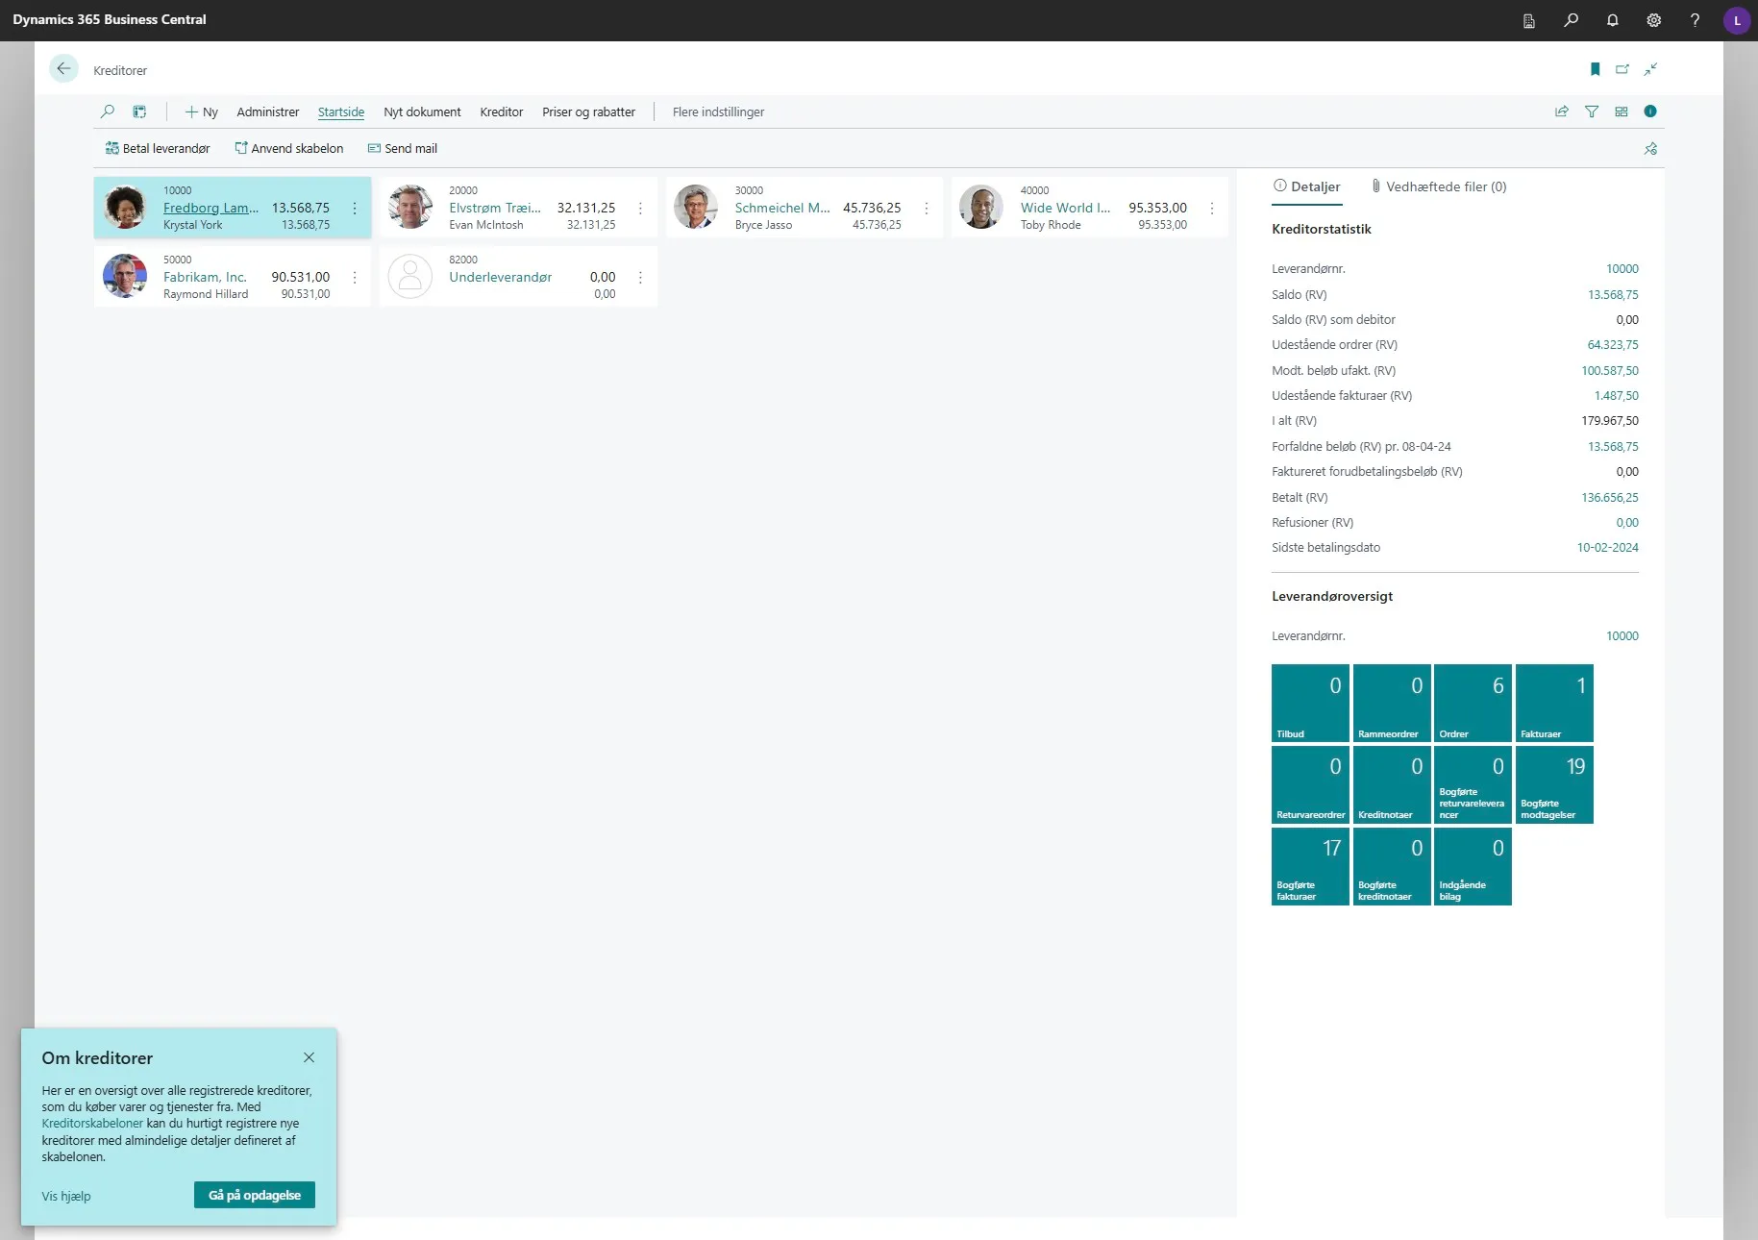This screenshot has height=1240, width=1758.
Task: Close the Om kreditorer teaching tip
Action: pyautogui.click(x=309, y=1057)
